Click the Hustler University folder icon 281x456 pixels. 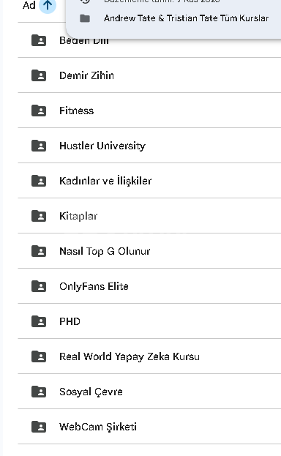[39, 146]
